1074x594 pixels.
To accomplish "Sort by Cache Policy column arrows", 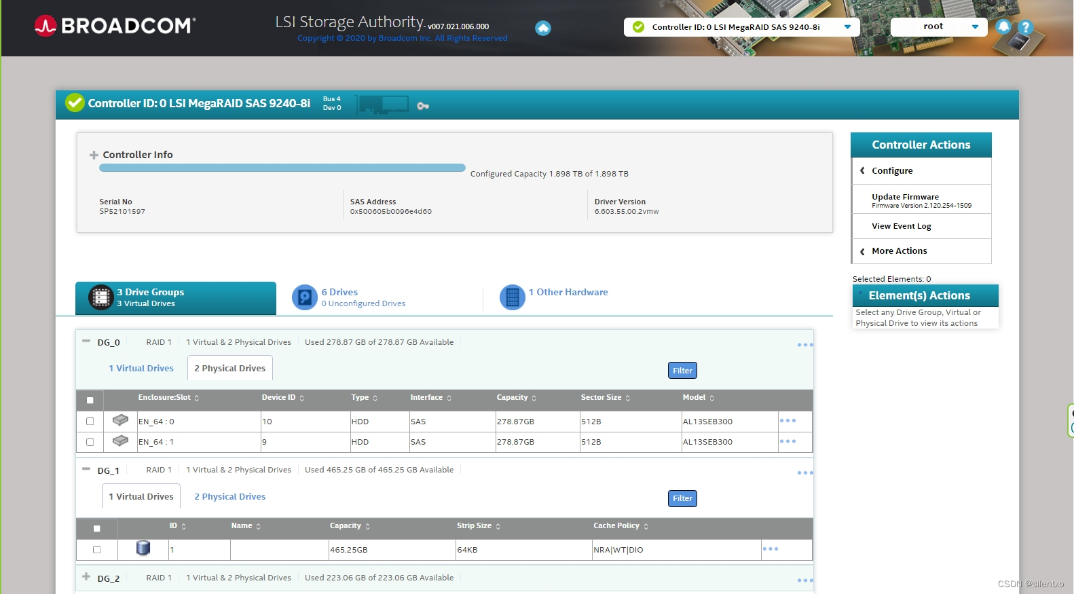I will pyautogui.click(x=646, y=526).
